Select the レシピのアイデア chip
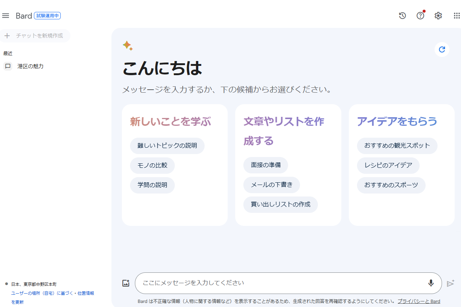Viewport: 461px width, 307px height. click(388, 165)
